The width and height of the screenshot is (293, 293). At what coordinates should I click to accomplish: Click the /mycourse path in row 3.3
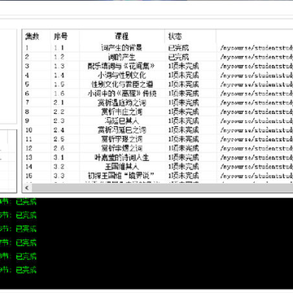[256, 176]
